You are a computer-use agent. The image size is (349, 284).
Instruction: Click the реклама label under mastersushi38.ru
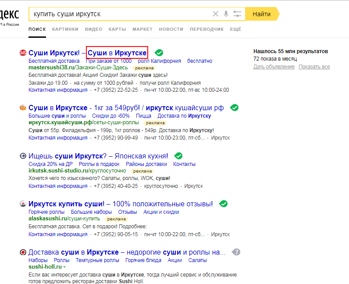144,68
